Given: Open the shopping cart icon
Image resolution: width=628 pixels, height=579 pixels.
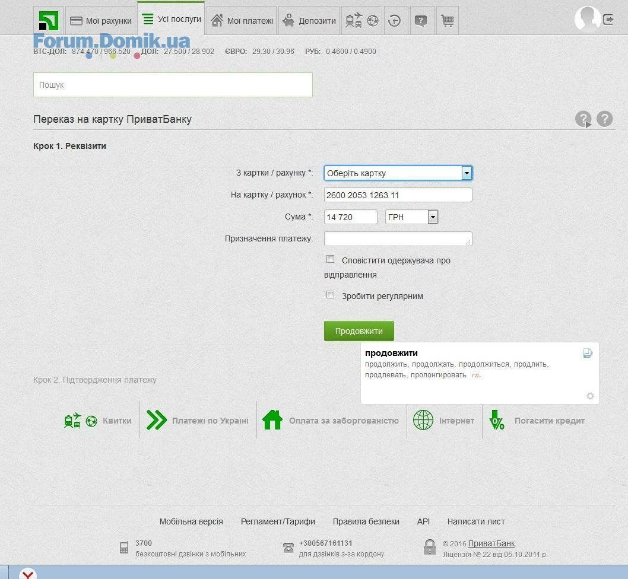Looking at the screenshot, I should pos(448,21).
